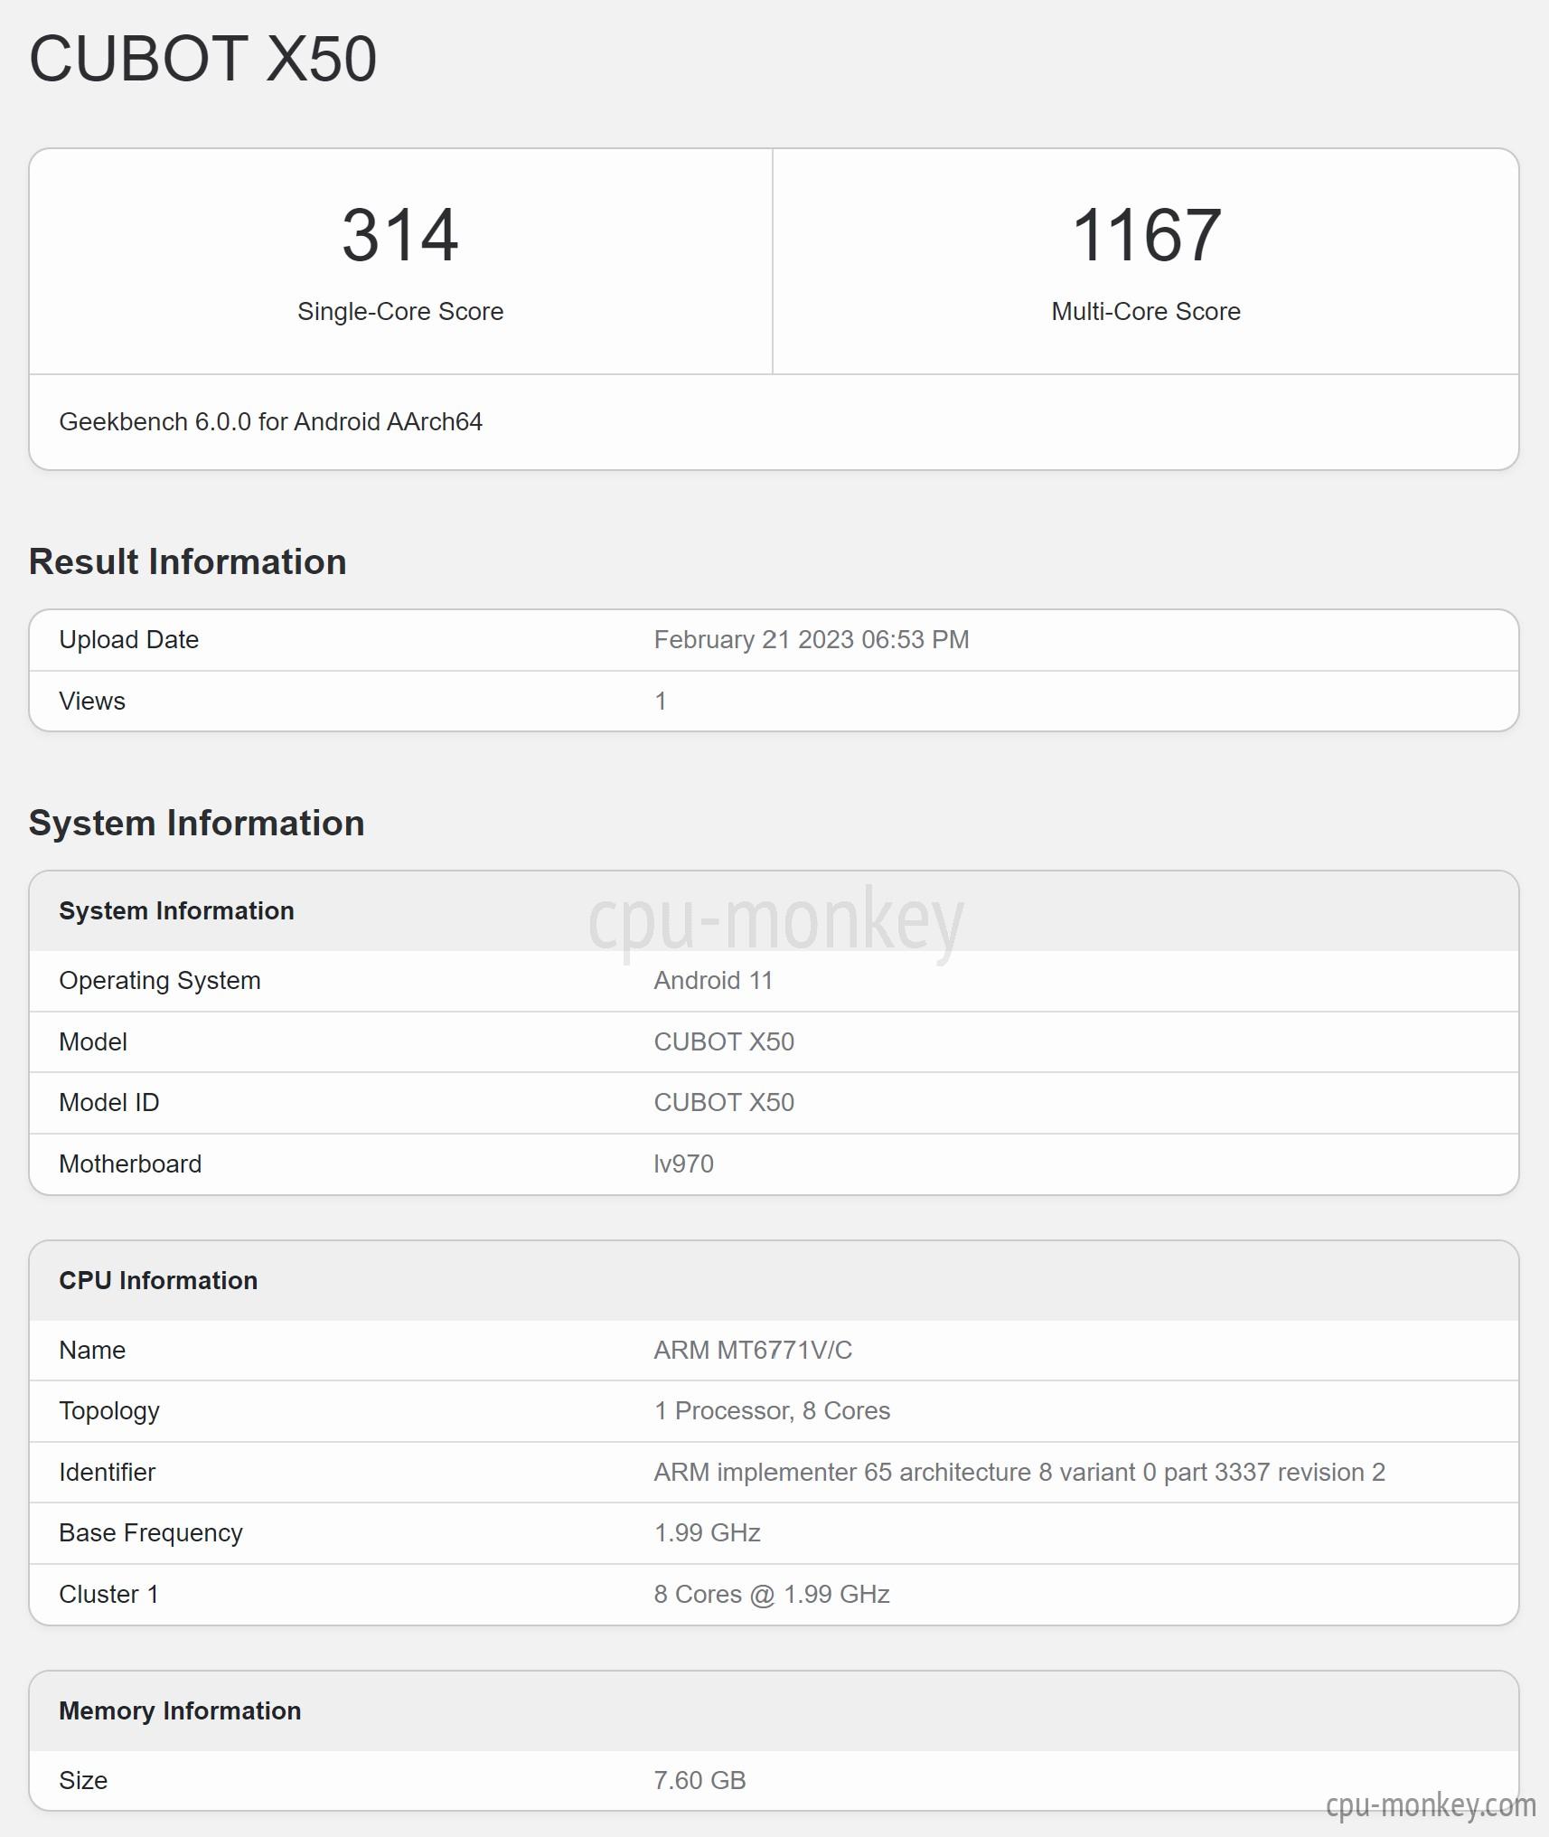Select the Android 11 value
Screen dimensions: 1549x1837
[713, 981]
